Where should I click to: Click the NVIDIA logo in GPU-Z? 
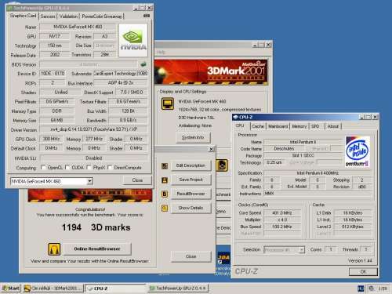pos(133,41)
